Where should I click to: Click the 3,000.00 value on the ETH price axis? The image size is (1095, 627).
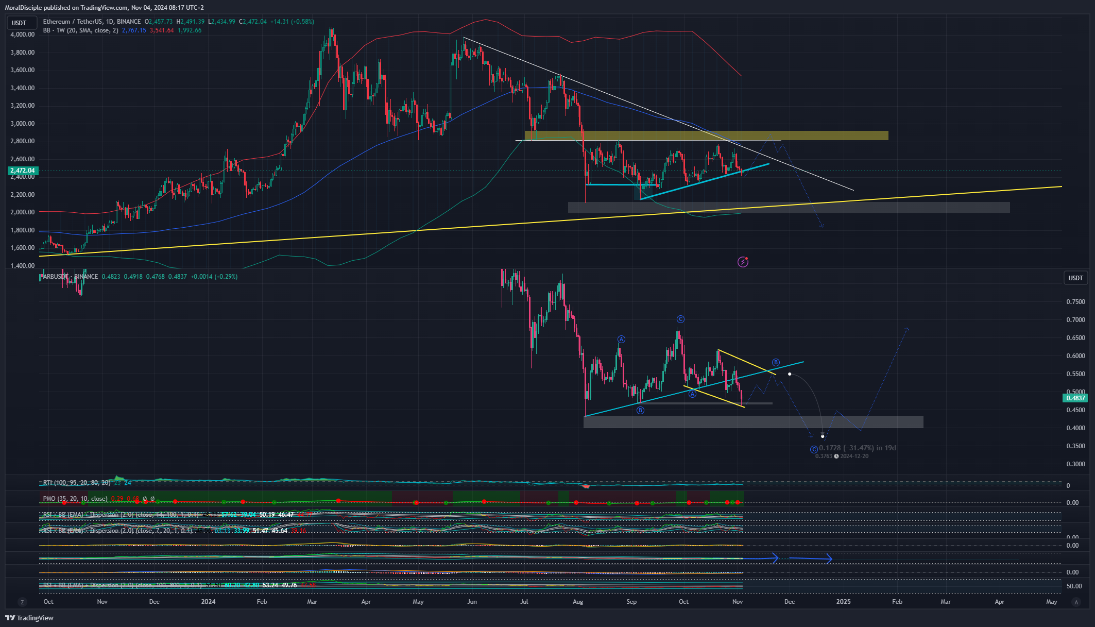coord(23,124)
